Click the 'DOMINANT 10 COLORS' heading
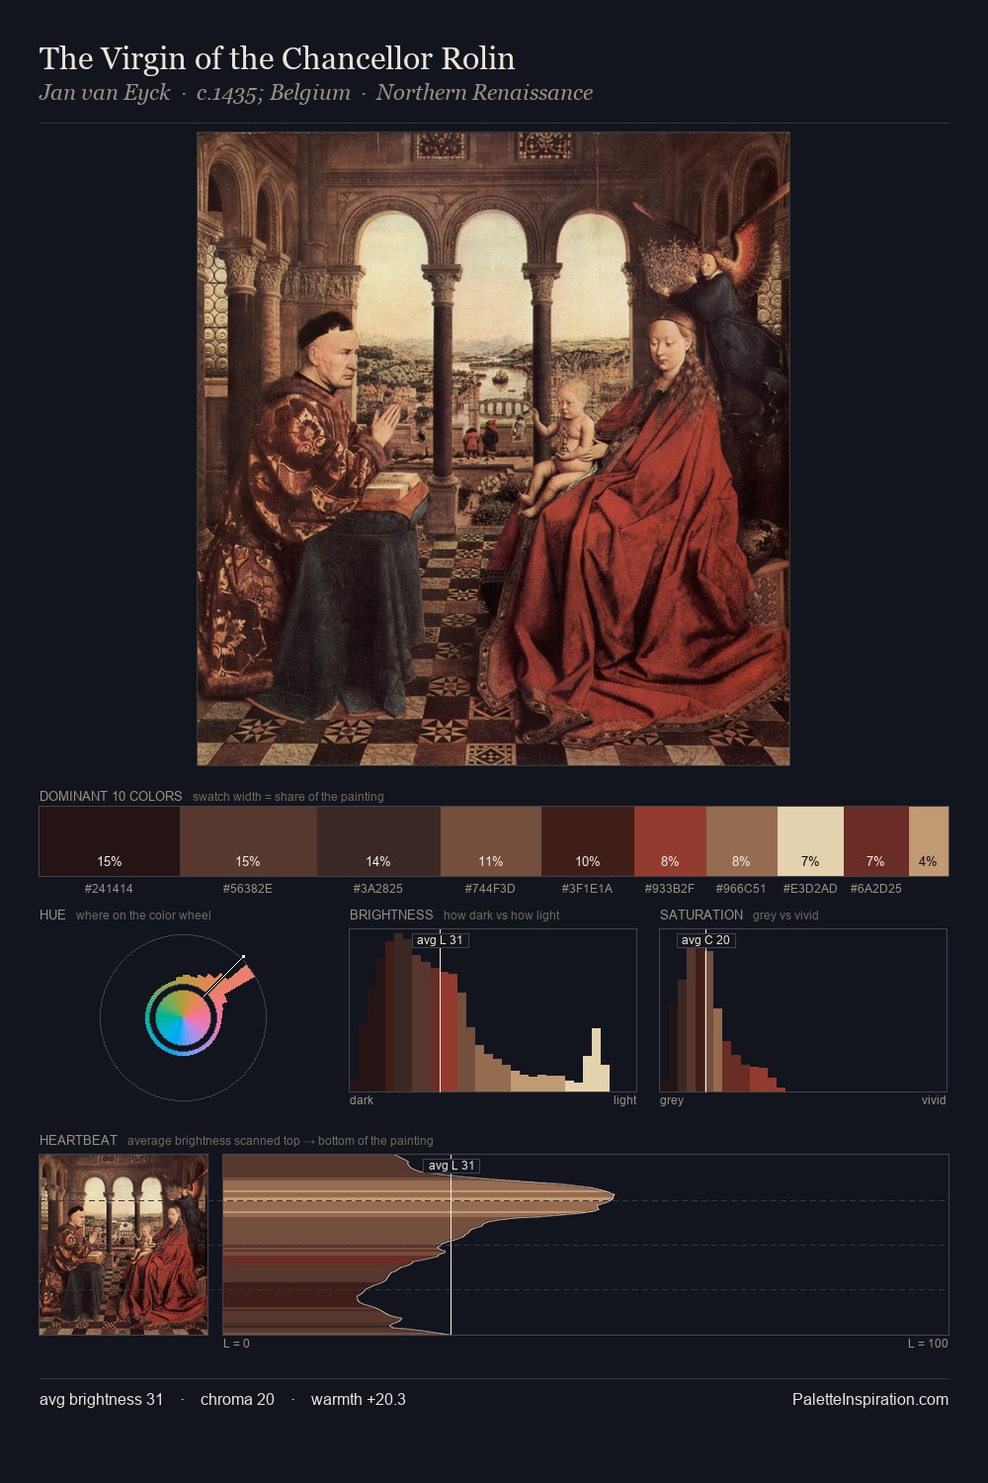988x1483 pixels. [111, 796]
